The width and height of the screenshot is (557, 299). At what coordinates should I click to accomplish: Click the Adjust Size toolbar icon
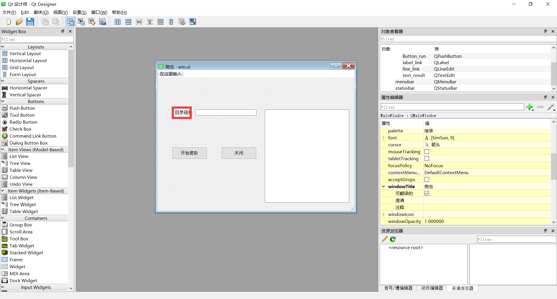tap(193, 22)
